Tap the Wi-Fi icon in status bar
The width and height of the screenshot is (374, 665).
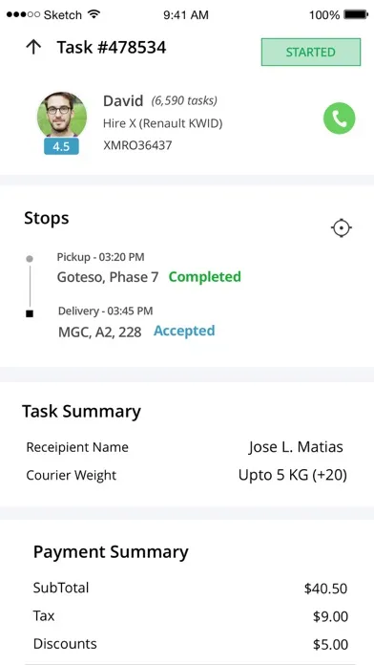click(94, 14)
